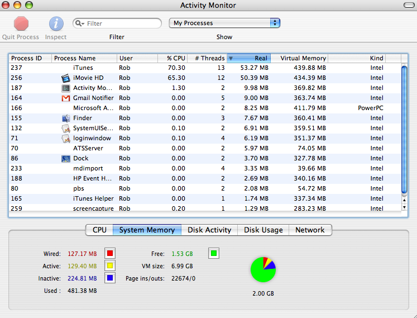Select the ATSServer process row
The width and height of the screenshot is (417, 318).
[205, 148]
